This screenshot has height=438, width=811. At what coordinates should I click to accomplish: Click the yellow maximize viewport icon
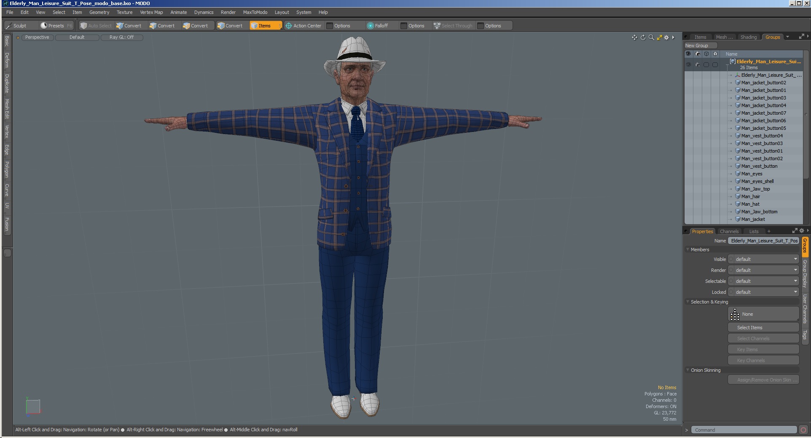(x=659, y=38)
